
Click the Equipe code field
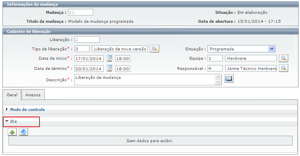tap(215, 58)
